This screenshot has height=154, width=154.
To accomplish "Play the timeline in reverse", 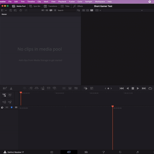I will coord(128,88).
